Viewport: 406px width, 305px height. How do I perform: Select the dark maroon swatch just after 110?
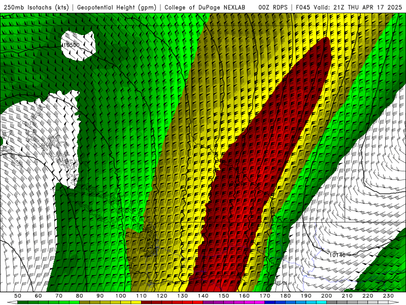coord(146,302)
